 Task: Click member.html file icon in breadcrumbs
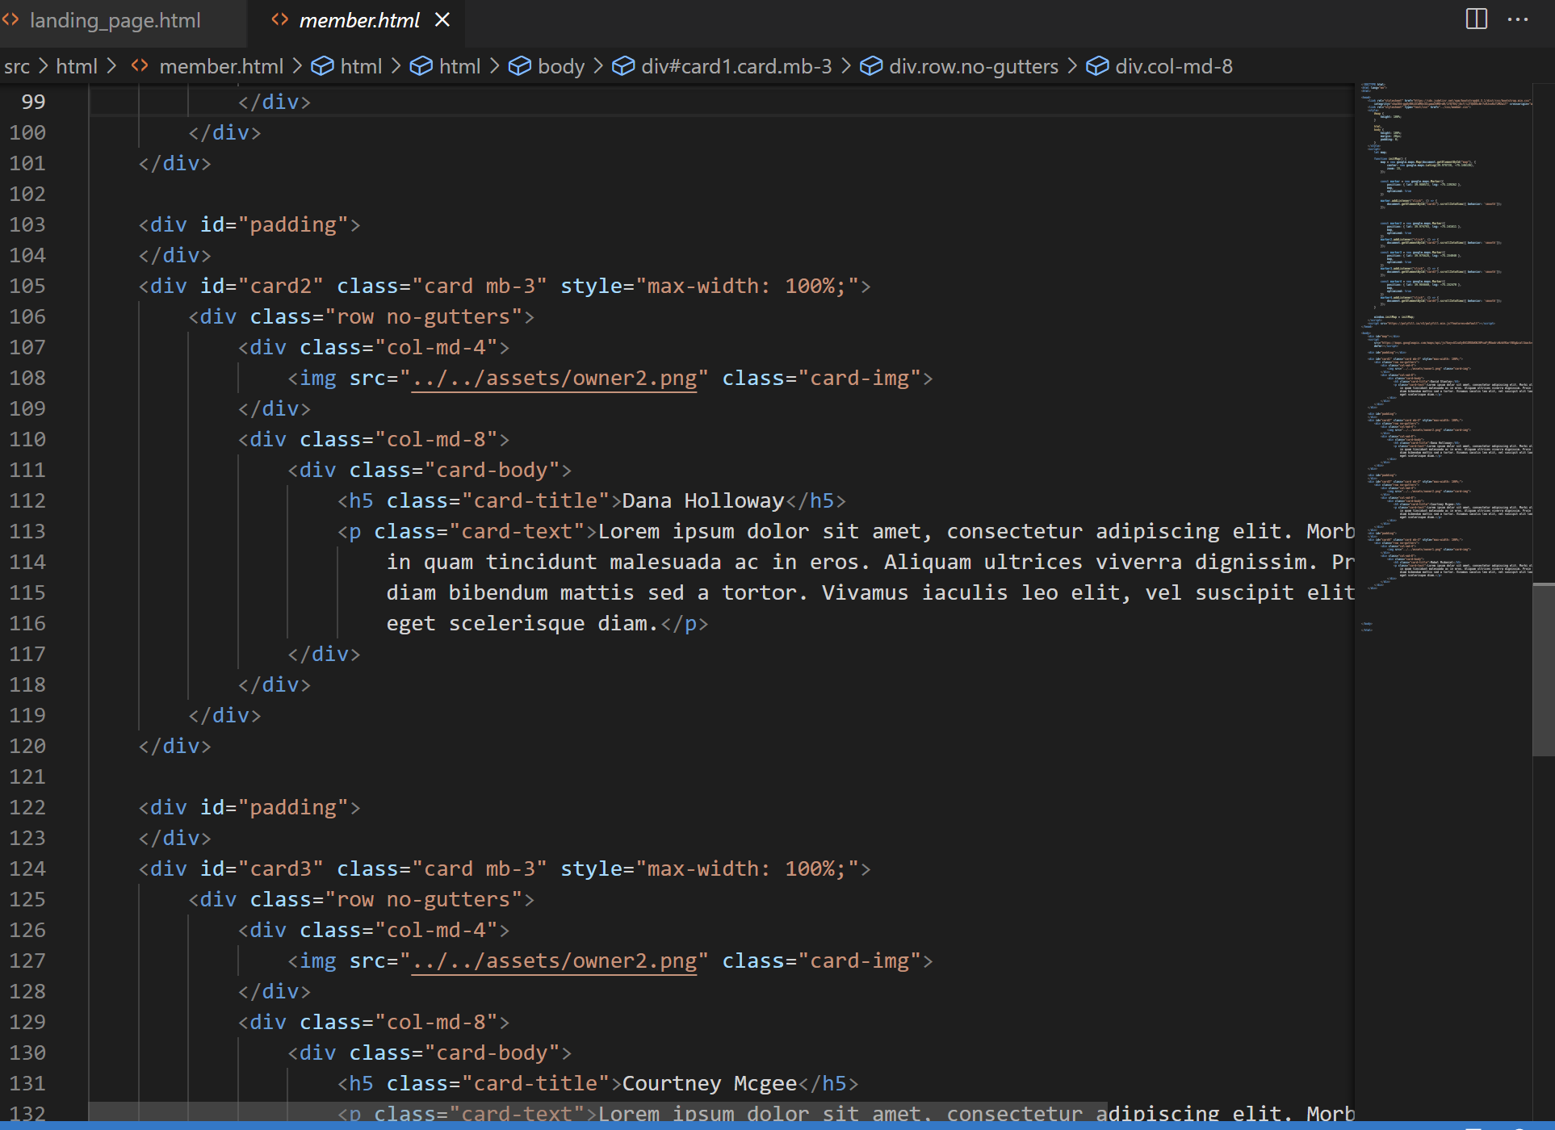coord(140,66)
